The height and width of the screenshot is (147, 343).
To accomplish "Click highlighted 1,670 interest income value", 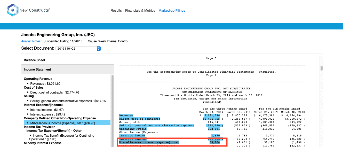I will (x=216, y=136).
